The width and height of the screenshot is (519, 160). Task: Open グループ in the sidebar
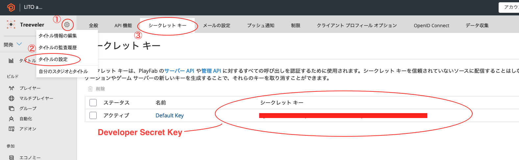[28, 109]
